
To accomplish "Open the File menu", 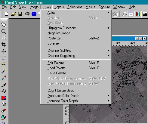I will click(x=4, y=7).
